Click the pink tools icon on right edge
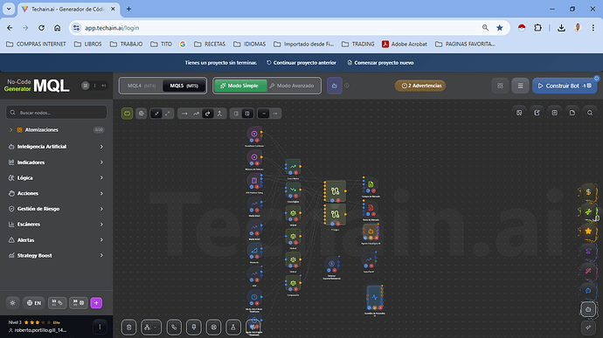The height and width of the screenshot is (338, 603). (588, 271)
